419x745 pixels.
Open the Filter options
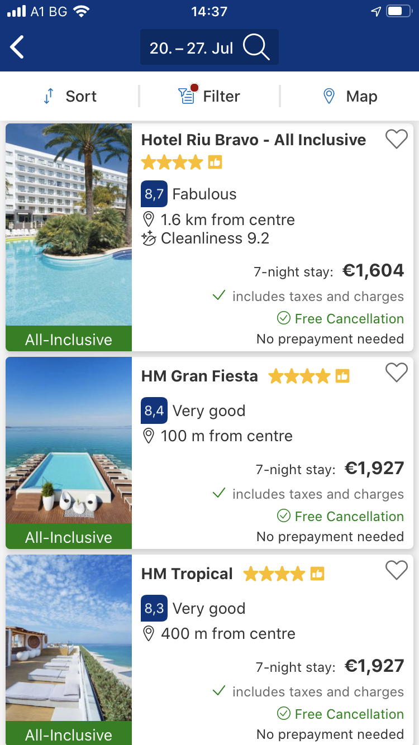point(209,96)
